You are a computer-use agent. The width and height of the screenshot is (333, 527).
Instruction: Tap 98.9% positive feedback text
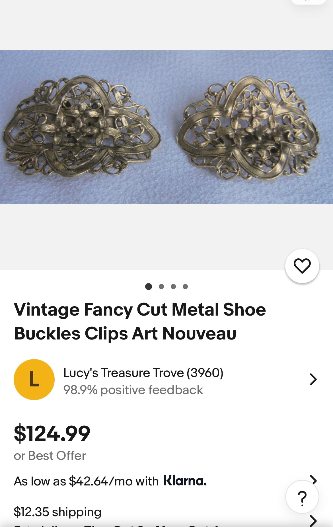133,390
